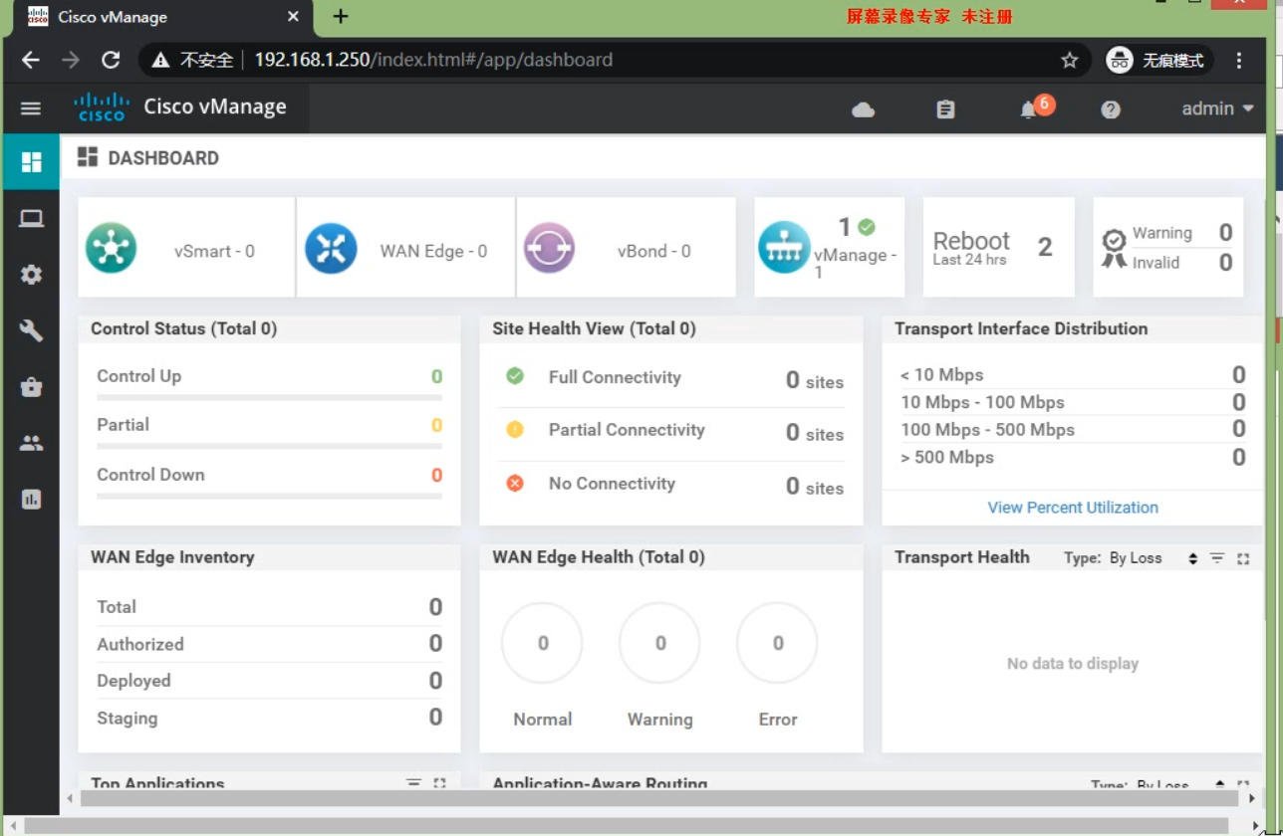Select Partial Connectivity sites row
Image resolution: width=1283 pixels, height=836 pixels.
(671, 431)
